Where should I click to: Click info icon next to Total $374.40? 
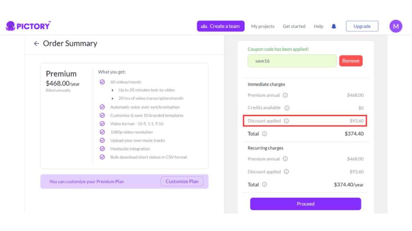[264, 134]
